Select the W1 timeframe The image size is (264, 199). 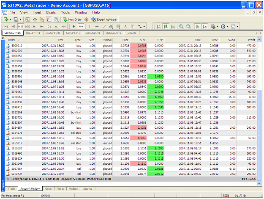click(57, 27)
